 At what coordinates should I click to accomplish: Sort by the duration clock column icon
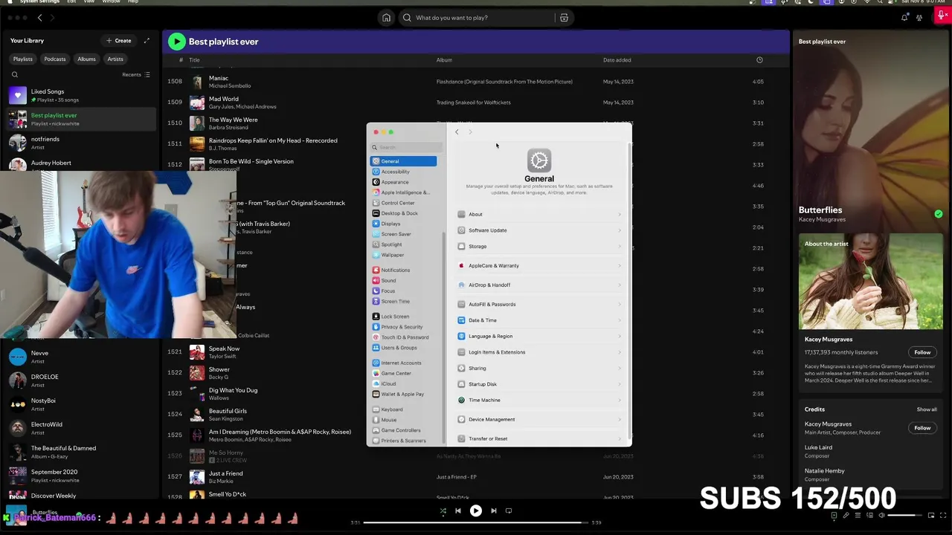coord(759,59)
